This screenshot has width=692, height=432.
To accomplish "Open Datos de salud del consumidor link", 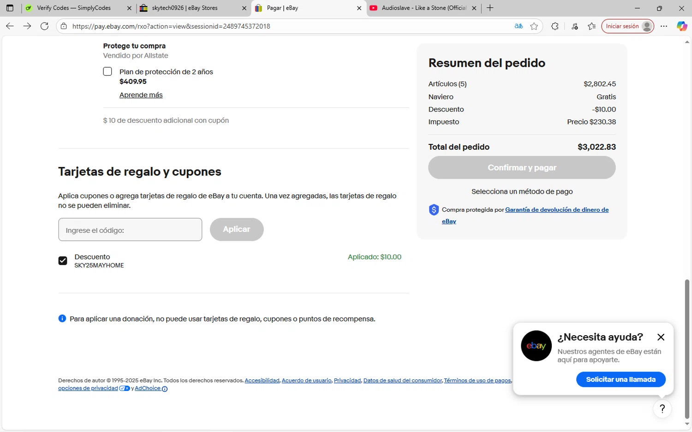I will [x=402, y=380].
